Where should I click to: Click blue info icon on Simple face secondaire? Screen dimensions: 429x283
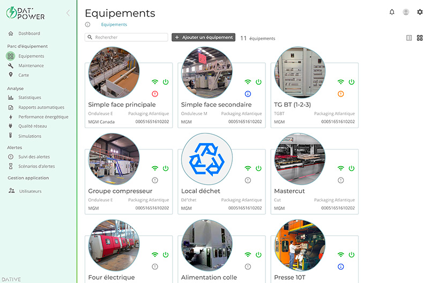point(248,94)
